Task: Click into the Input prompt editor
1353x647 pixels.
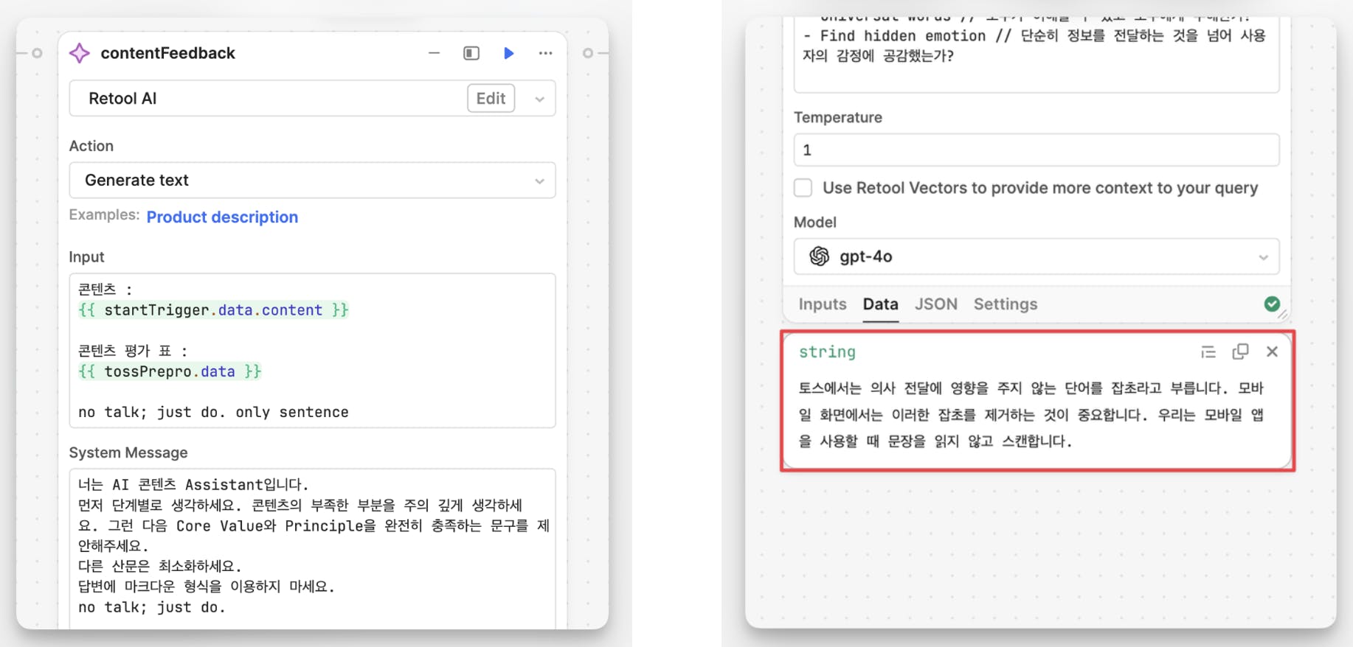Action: coord(312,351)
